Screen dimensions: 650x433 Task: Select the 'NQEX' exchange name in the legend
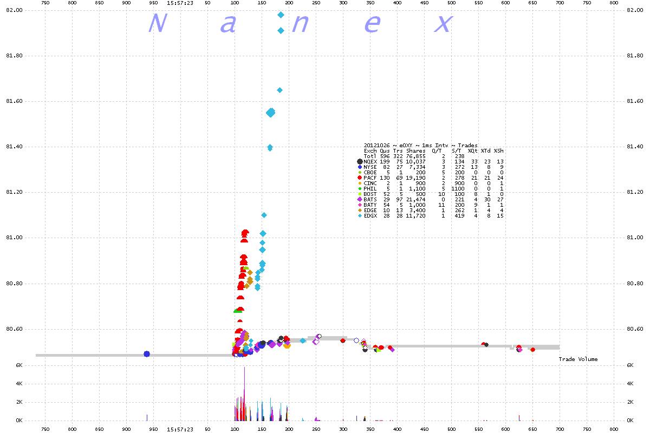(370, 161)
